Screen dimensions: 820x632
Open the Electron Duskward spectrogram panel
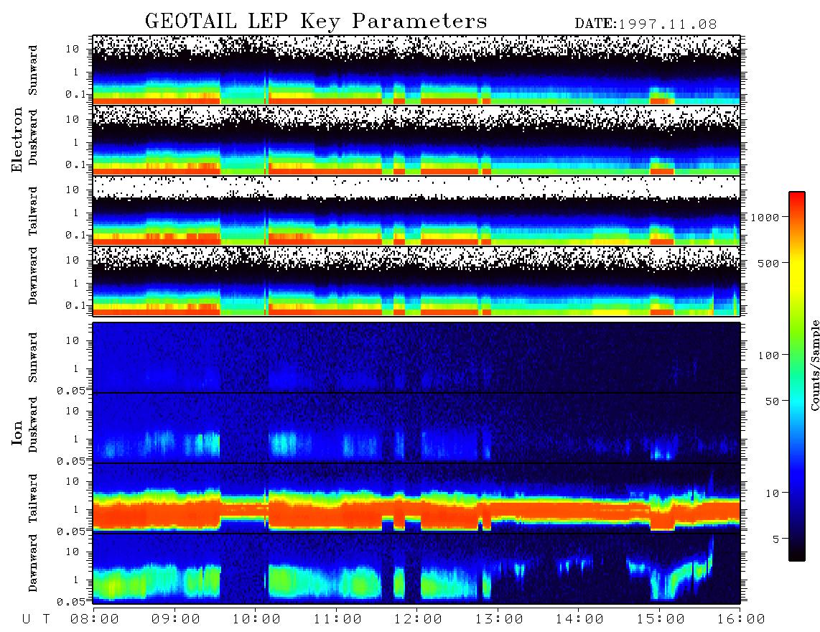(416, 140)
